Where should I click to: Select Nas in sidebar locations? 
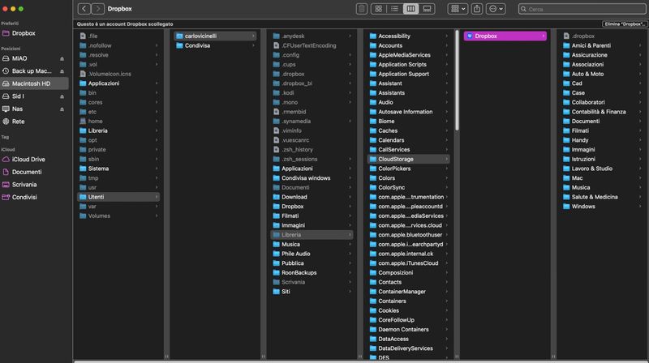pos(18,109)
